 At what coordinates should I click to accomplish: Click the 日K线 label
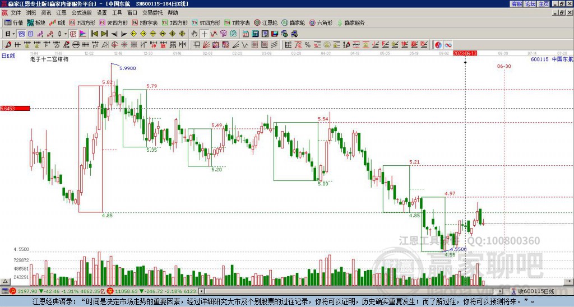tap(8, 56)
